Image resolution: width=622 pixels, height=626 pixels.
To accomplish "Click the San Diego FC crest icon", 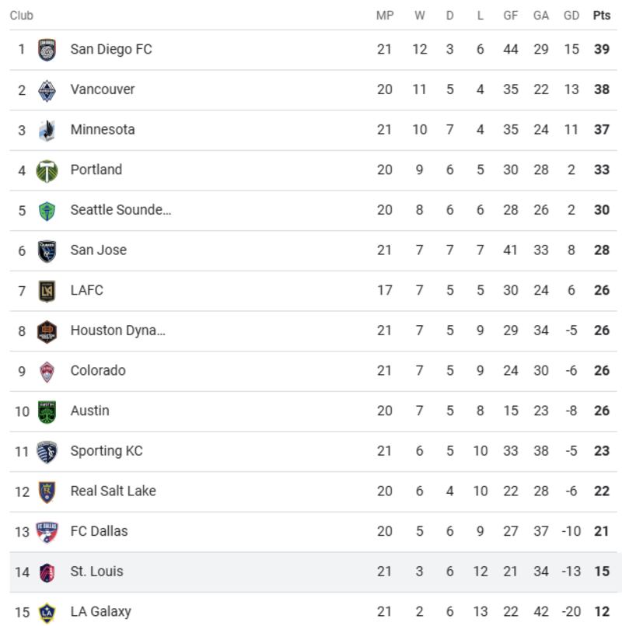I will 47,50.
